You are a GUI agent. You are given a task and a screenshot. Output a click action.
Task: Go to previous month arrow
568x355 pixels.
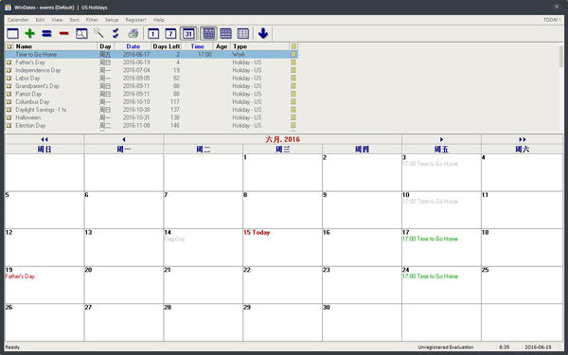(124, 139)
